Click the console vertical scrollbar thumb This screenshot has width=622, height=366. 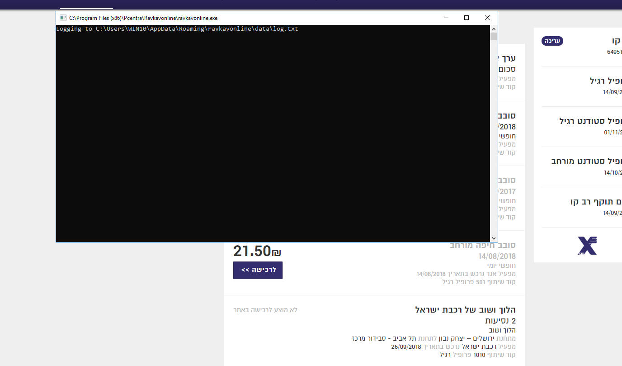tap(494, 37)
